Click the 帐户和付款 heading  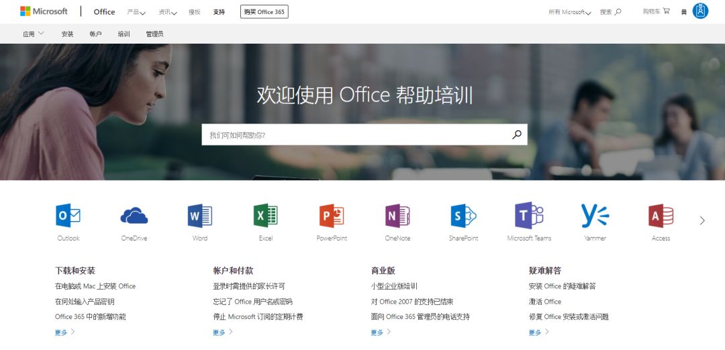coord(233,270)
